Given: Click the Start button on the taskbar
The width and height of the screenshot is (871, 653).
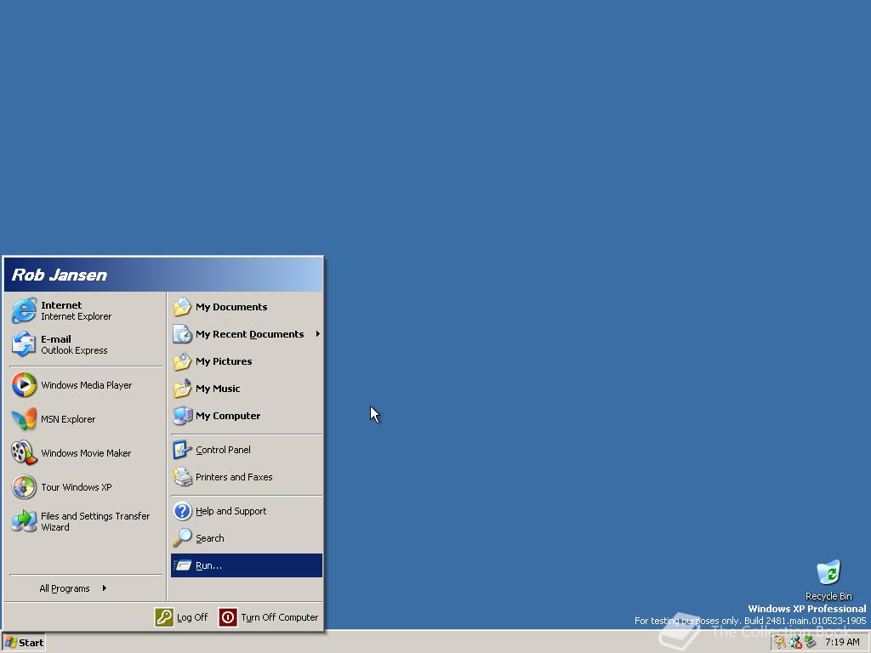Looking at the screenshot, I should click(x=24, y=643).
